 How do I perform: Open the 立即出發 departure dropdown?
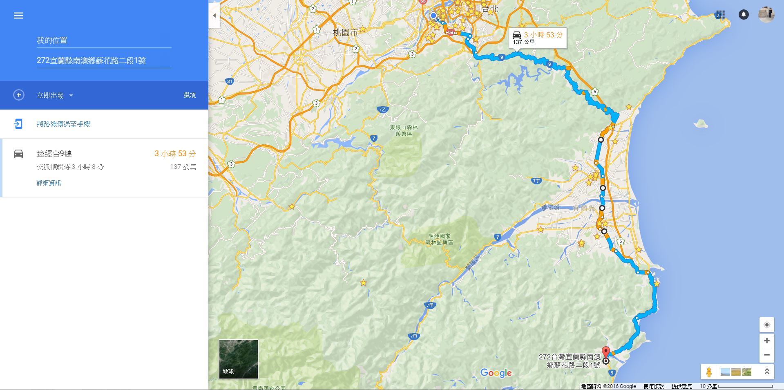click(x=55, y=96)
